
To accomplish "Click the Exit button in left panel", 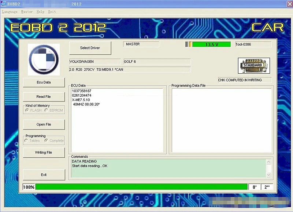I will tap(44, 174).
